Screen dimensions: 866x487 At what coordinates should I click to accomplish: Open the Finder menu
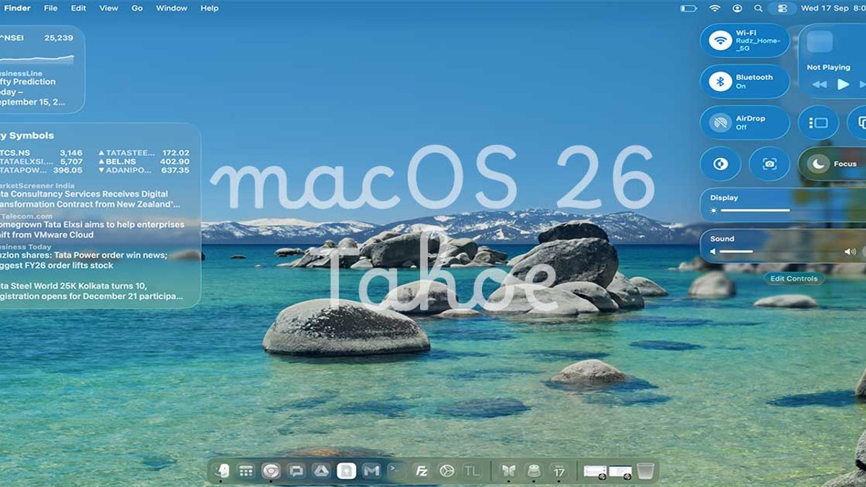tap(17, 8)
